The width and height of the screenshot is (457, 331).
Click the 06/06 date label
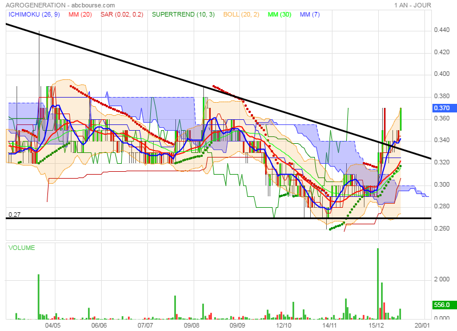(x=99, y=325)
